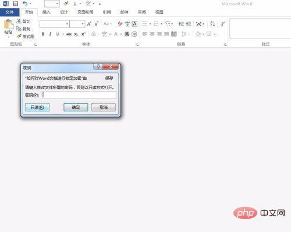
Task: Open the line spacing dropdown
Action: point(185,34)
